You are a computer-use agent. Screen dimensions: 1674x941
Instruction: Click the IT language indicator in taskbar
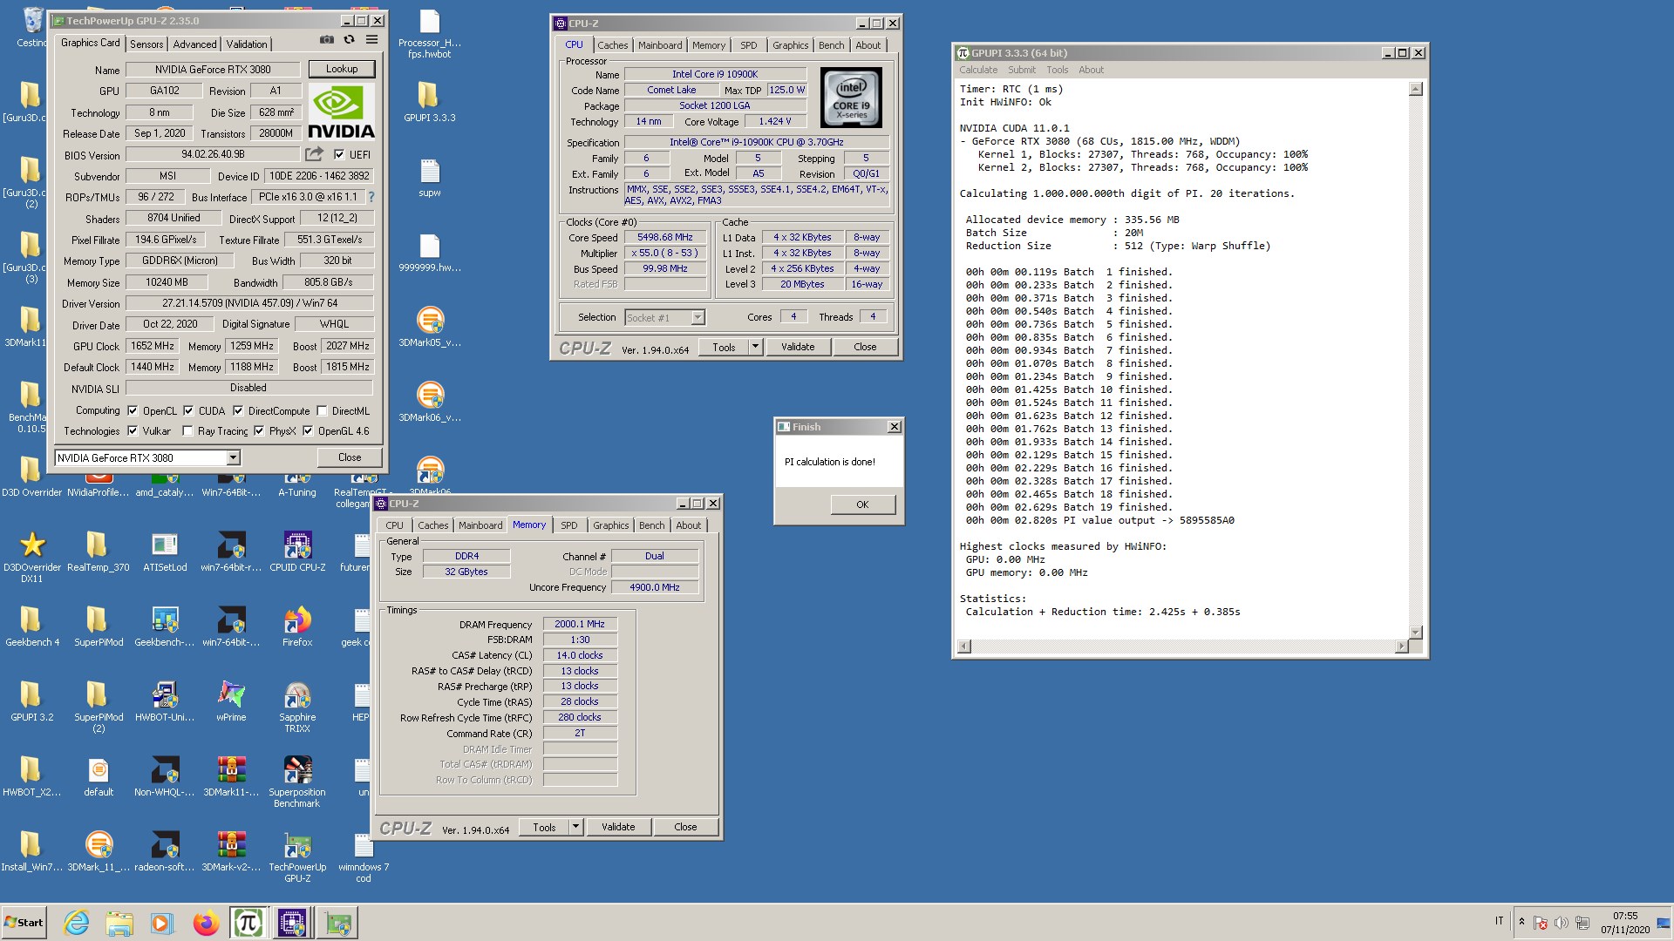pos(1500,921)
